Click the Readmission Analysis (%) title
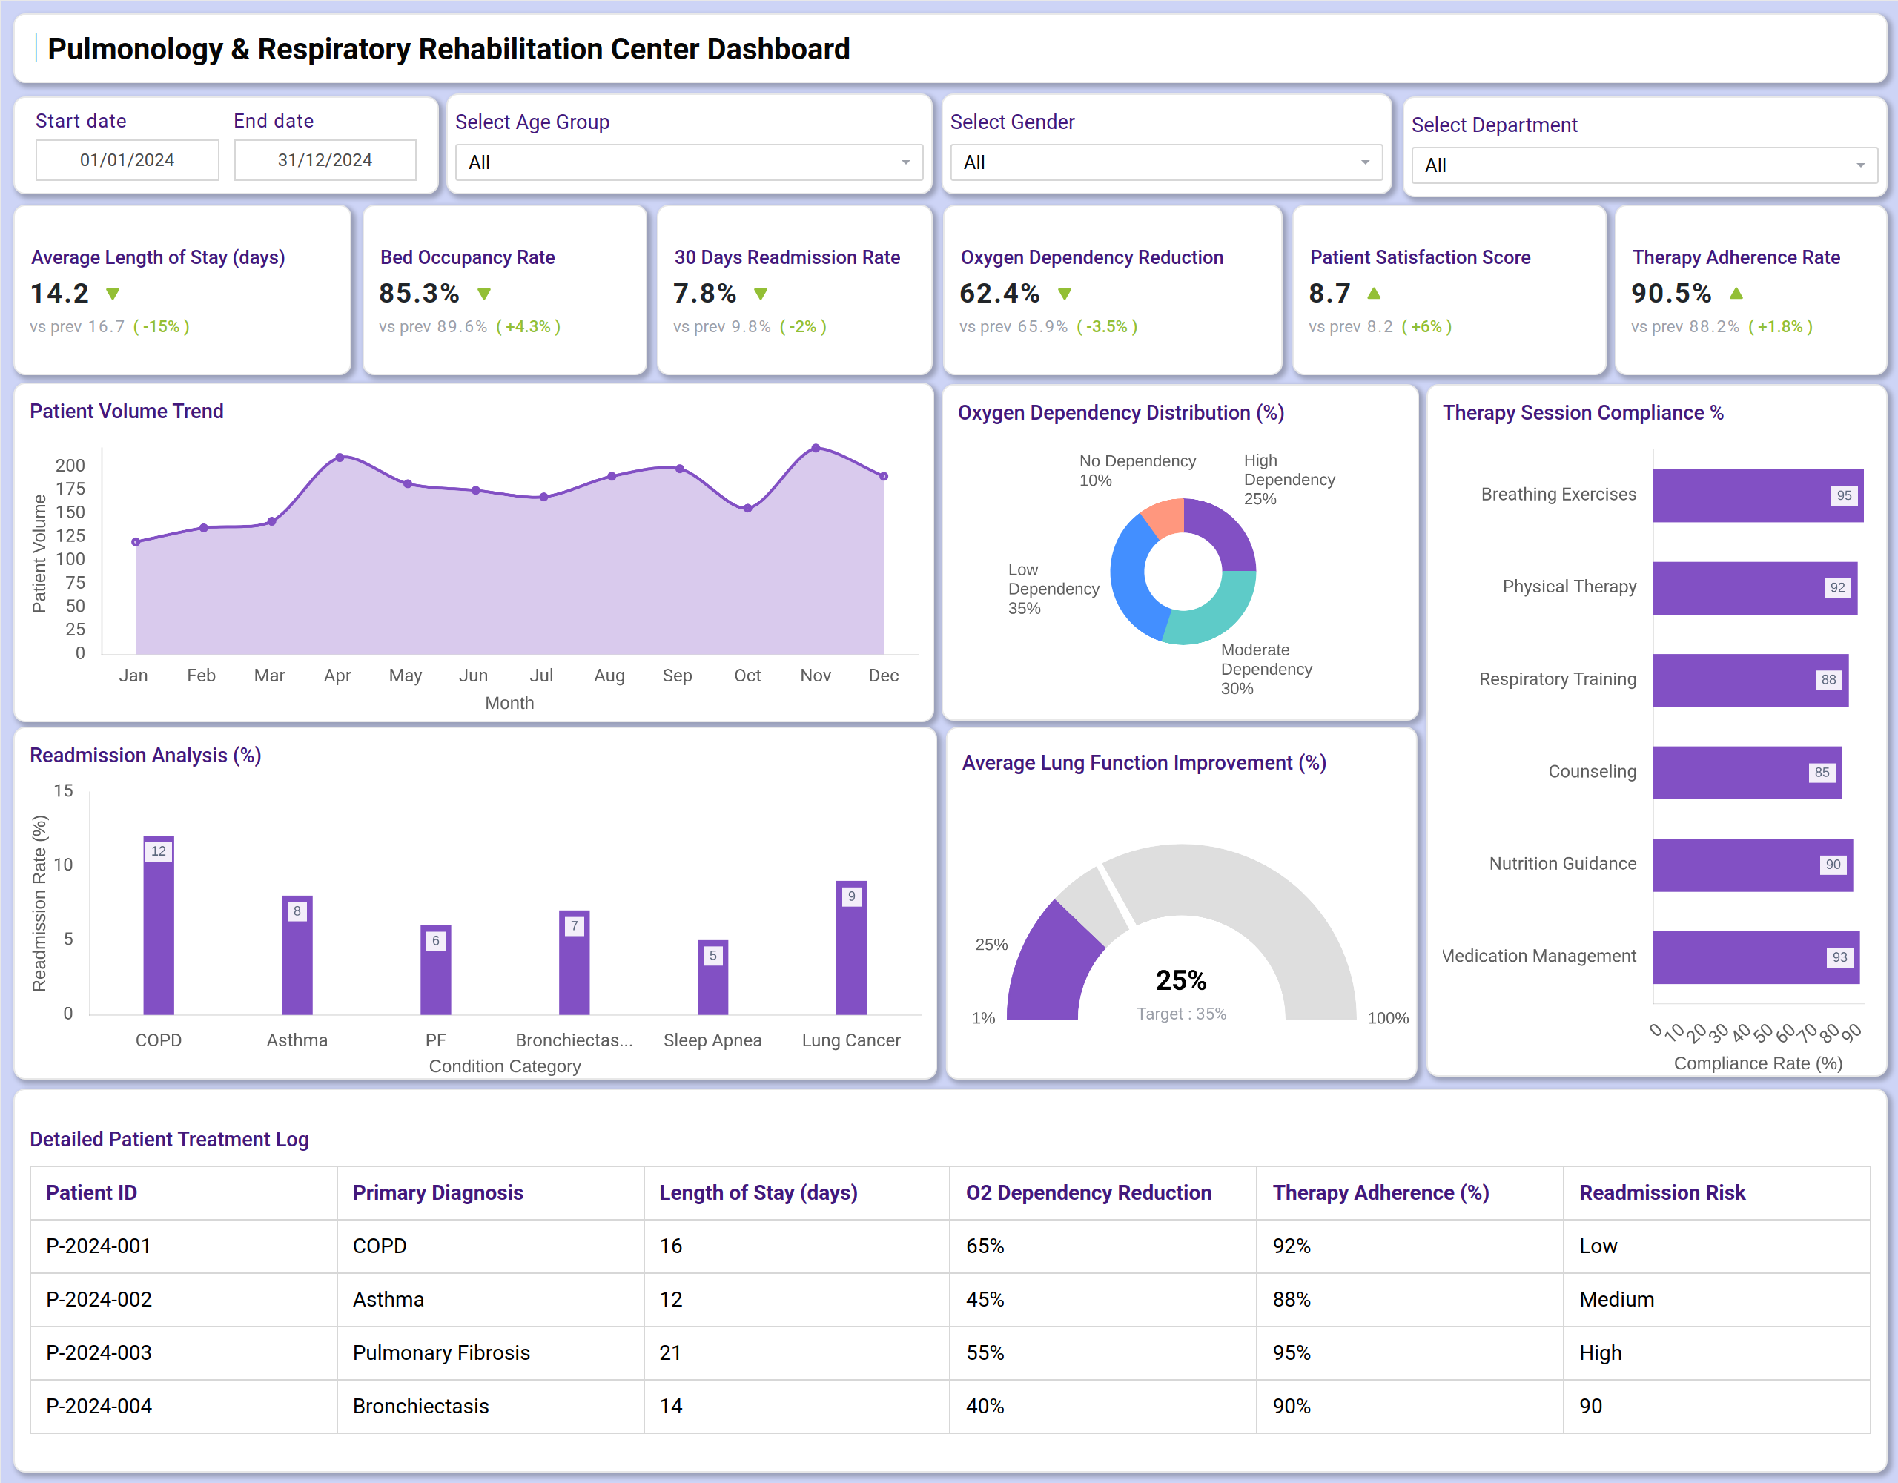Image resolution: width=1898 pixels, height=1483 pixels. coord(145,756)
